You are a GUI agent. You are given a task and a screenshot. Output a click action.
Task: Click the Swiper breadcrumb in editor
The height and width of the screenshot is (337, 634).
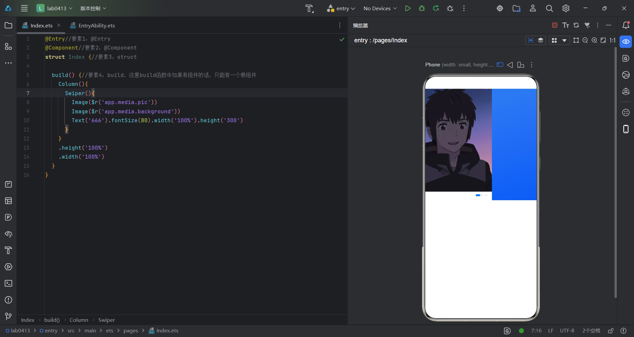(x=106, y=320)
